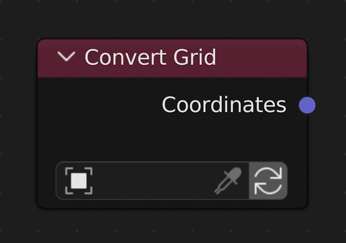346x243 pixels.
Task: Click the empty data field beside eyedropper
Action: point(154,181)
